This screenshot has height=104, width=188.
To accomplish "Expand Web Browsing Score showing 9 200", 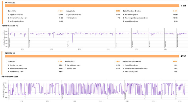I will [x=9, y=21].
